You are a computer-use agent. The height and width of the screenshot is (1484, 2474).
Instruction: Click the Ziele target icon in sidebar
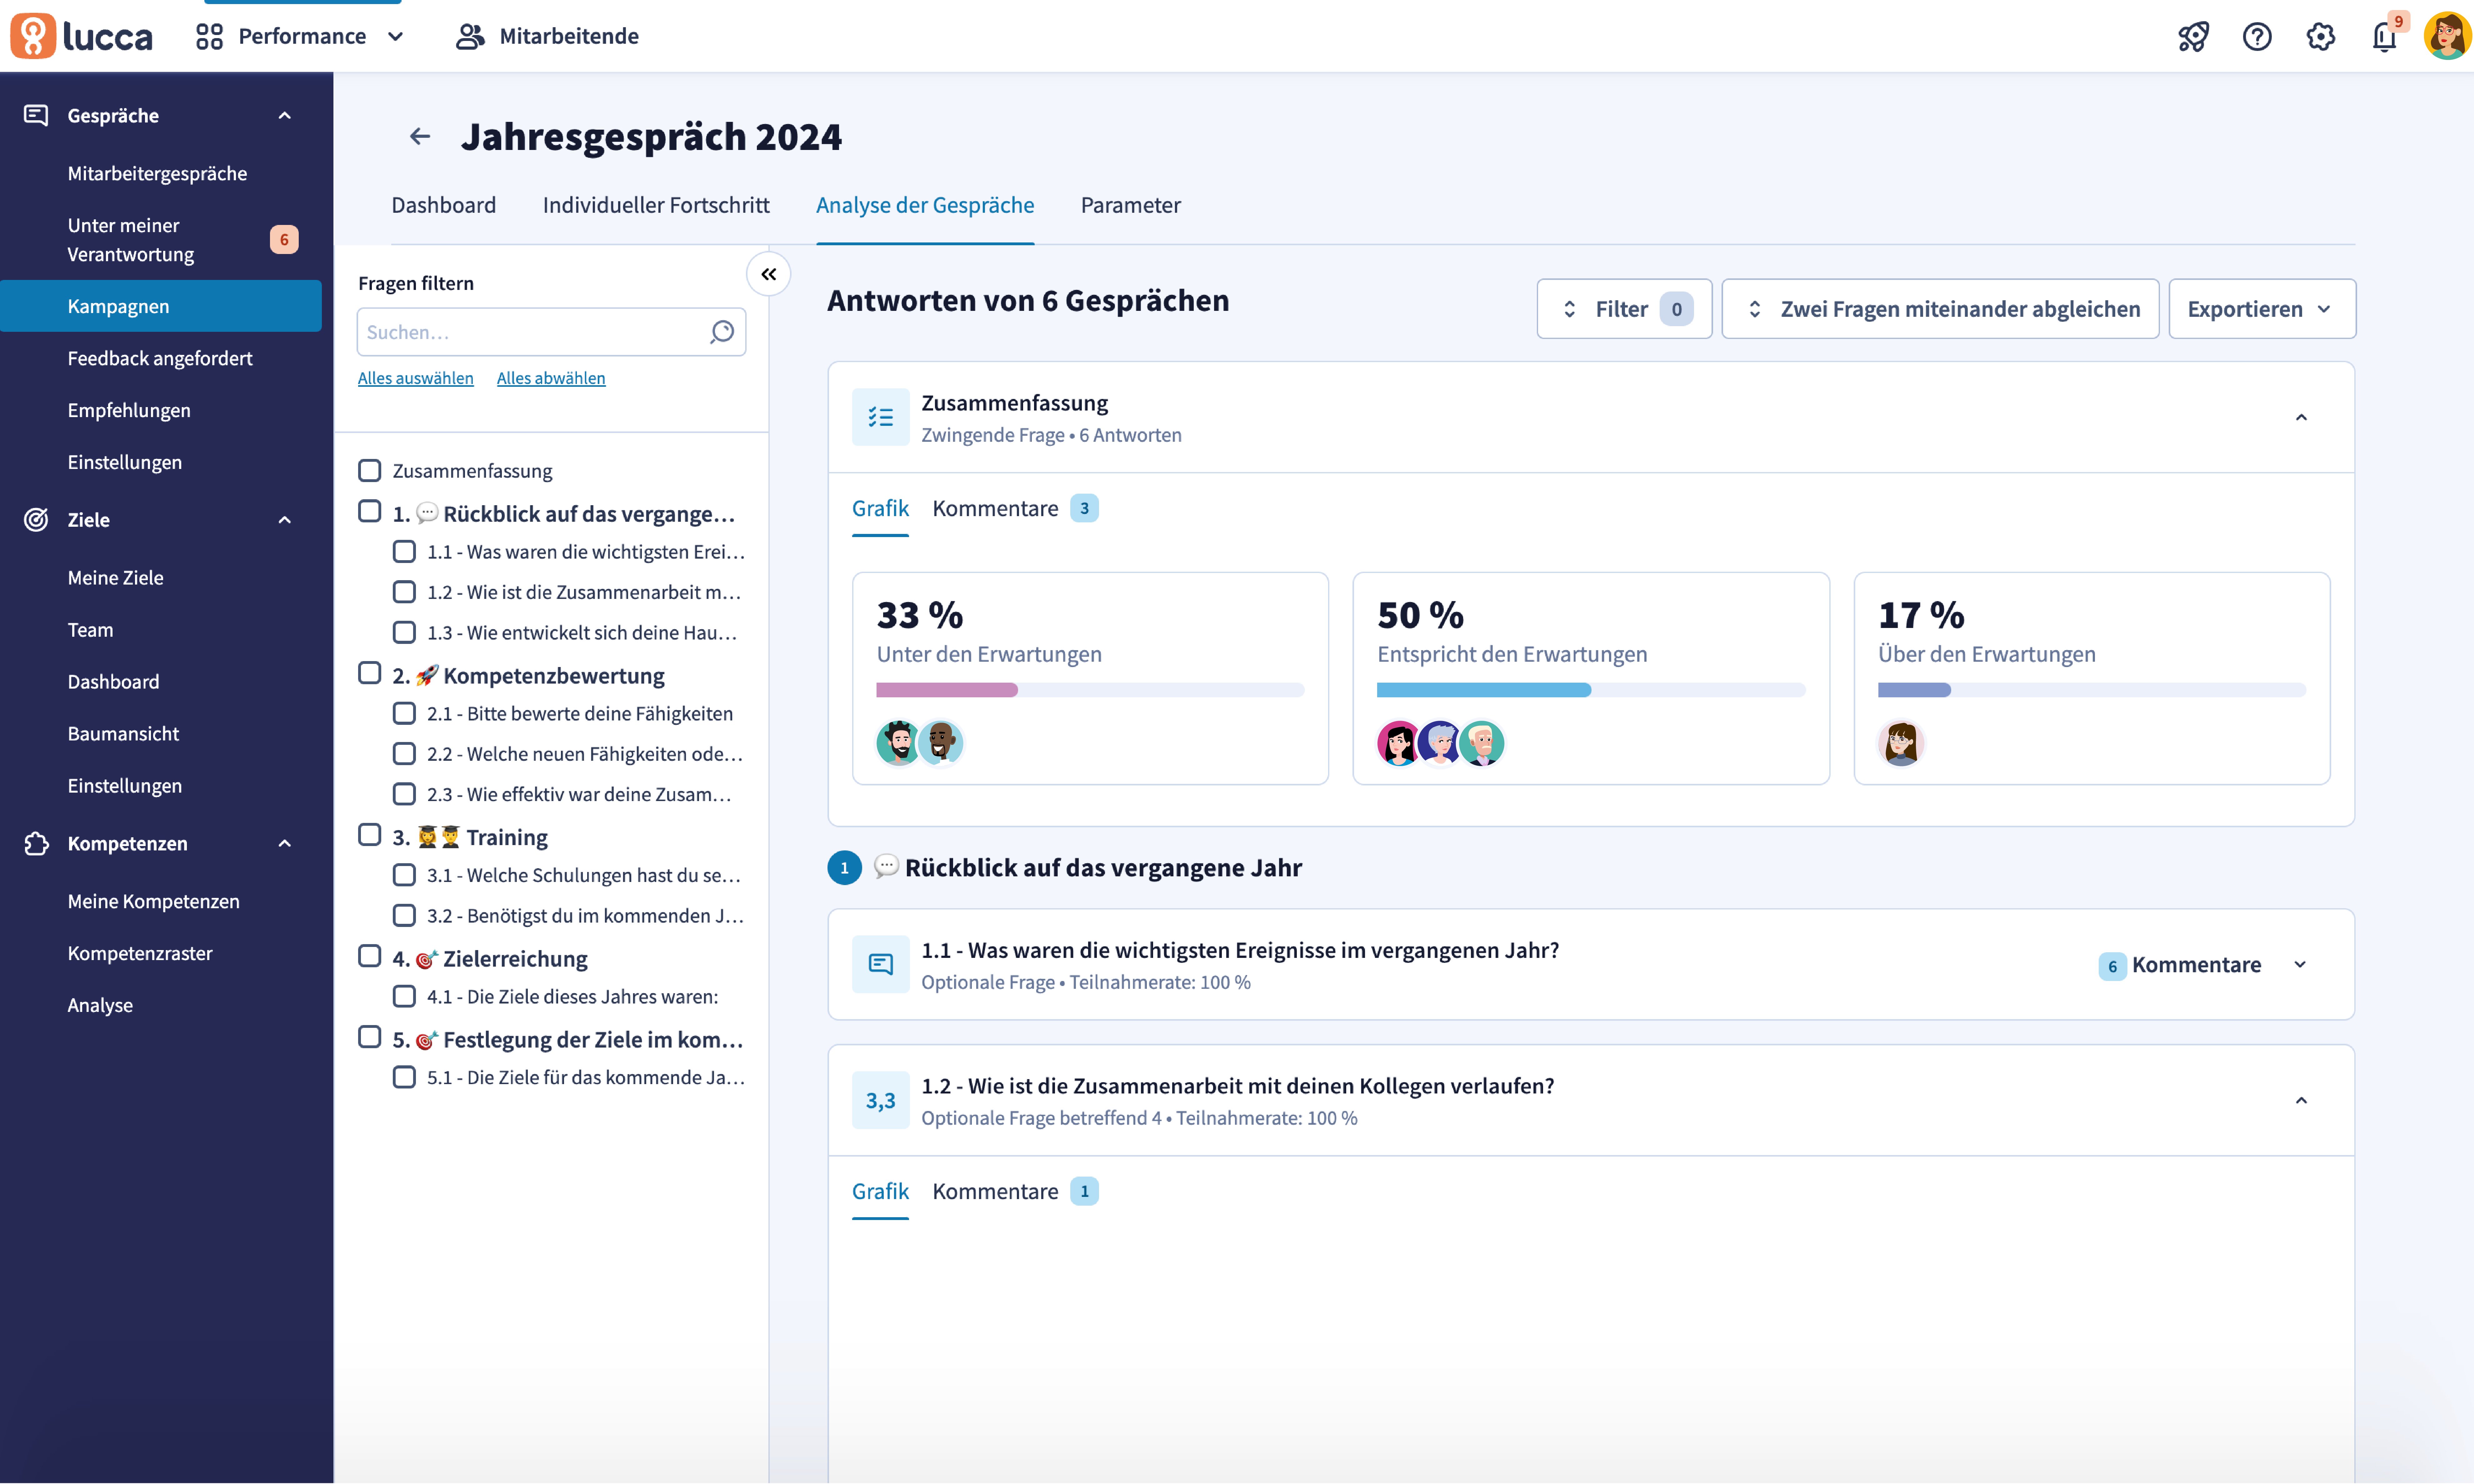pyautogui.click(x=36, y=520)
